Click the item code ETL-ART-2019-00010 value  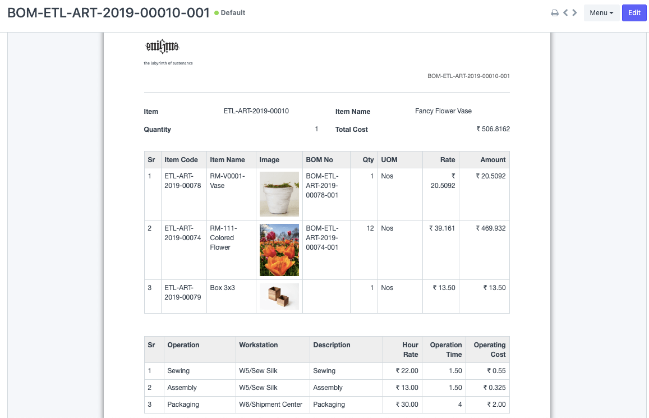point(256,111)
